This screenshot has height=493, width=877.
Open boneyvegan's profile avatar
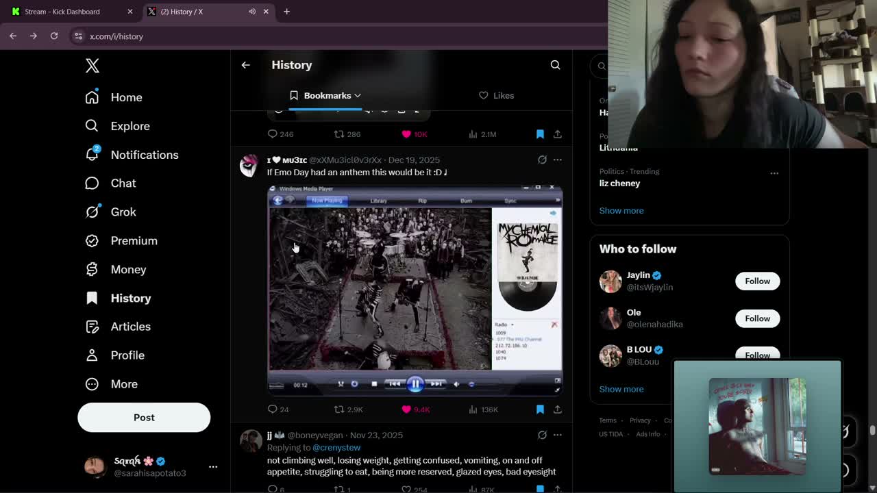click(x=251, y=442)
